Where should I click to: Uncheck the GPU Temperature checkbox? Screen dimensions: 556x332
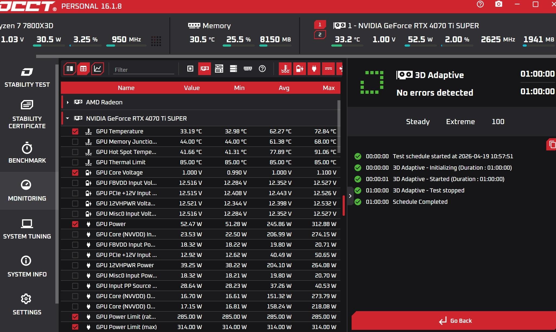[x=75, y=131]
